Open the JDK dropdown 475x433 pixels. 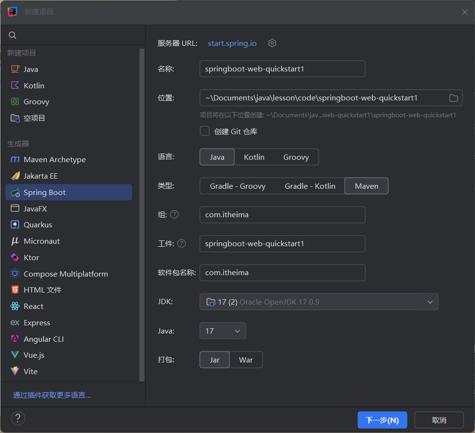319,302
